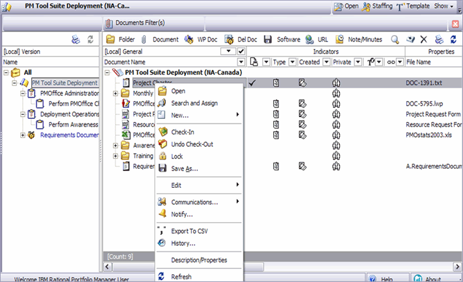The width and height of the screenshot is (463, 282).
Task: Click the checkmark in Project Charter row
Action: click(252, 83)
